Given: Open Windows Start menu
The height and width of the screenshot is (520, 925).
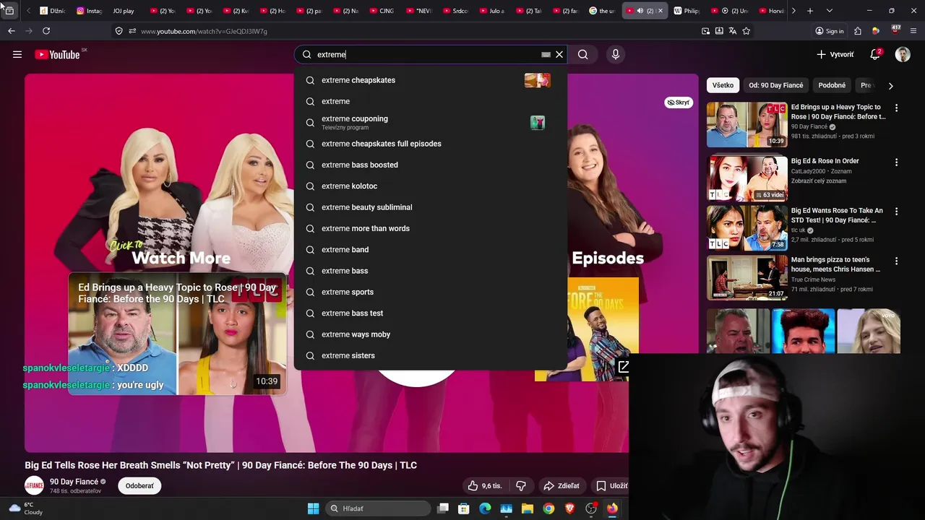Looking at the screenshot, I should (x=313, y=508).
